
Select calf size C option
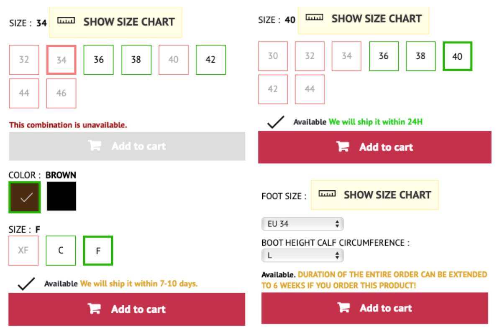coord(61,250)
